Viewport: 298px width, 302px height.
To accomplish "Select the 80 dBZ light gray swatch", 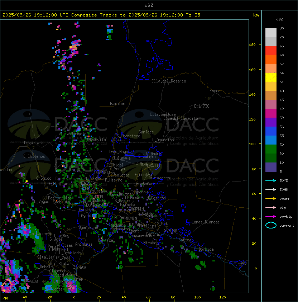I will 271,32.
